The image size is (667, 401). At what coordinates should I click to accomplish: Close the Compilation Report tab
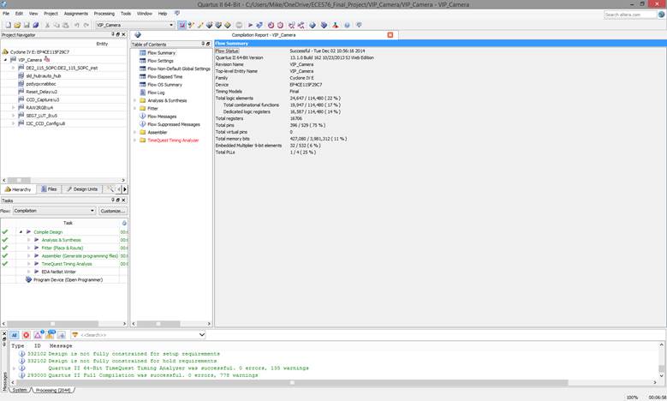point(390,35)
